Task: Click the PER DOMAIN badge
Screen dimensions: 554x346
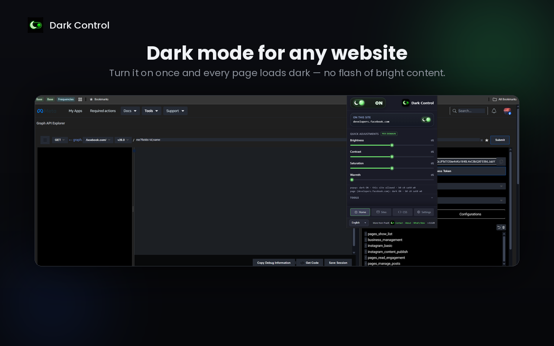Action: [x=389, y=134]
